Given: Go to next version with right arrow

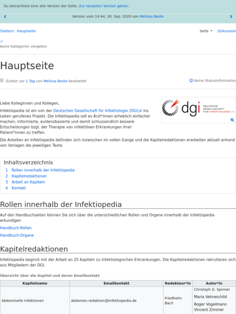Looking at the screenshot, I should (x=231, y=17).
